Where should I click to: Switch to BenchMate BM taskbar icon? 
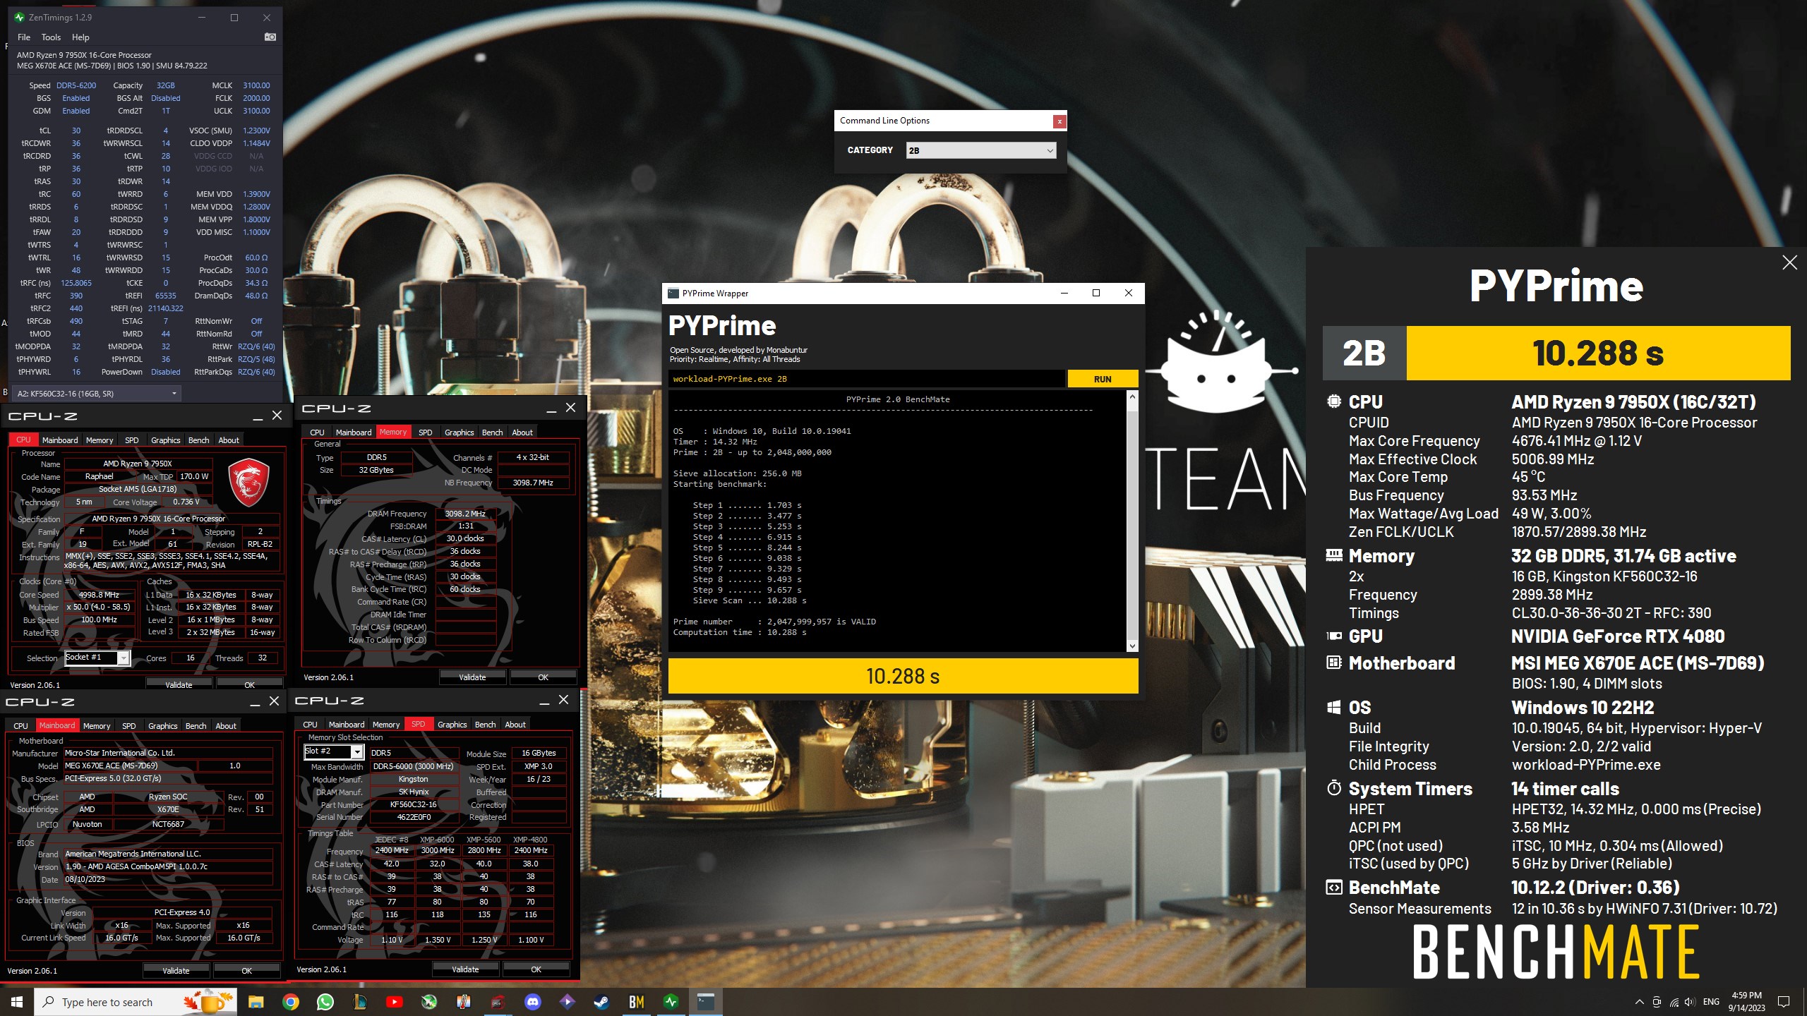click(x=636, y=1001)
